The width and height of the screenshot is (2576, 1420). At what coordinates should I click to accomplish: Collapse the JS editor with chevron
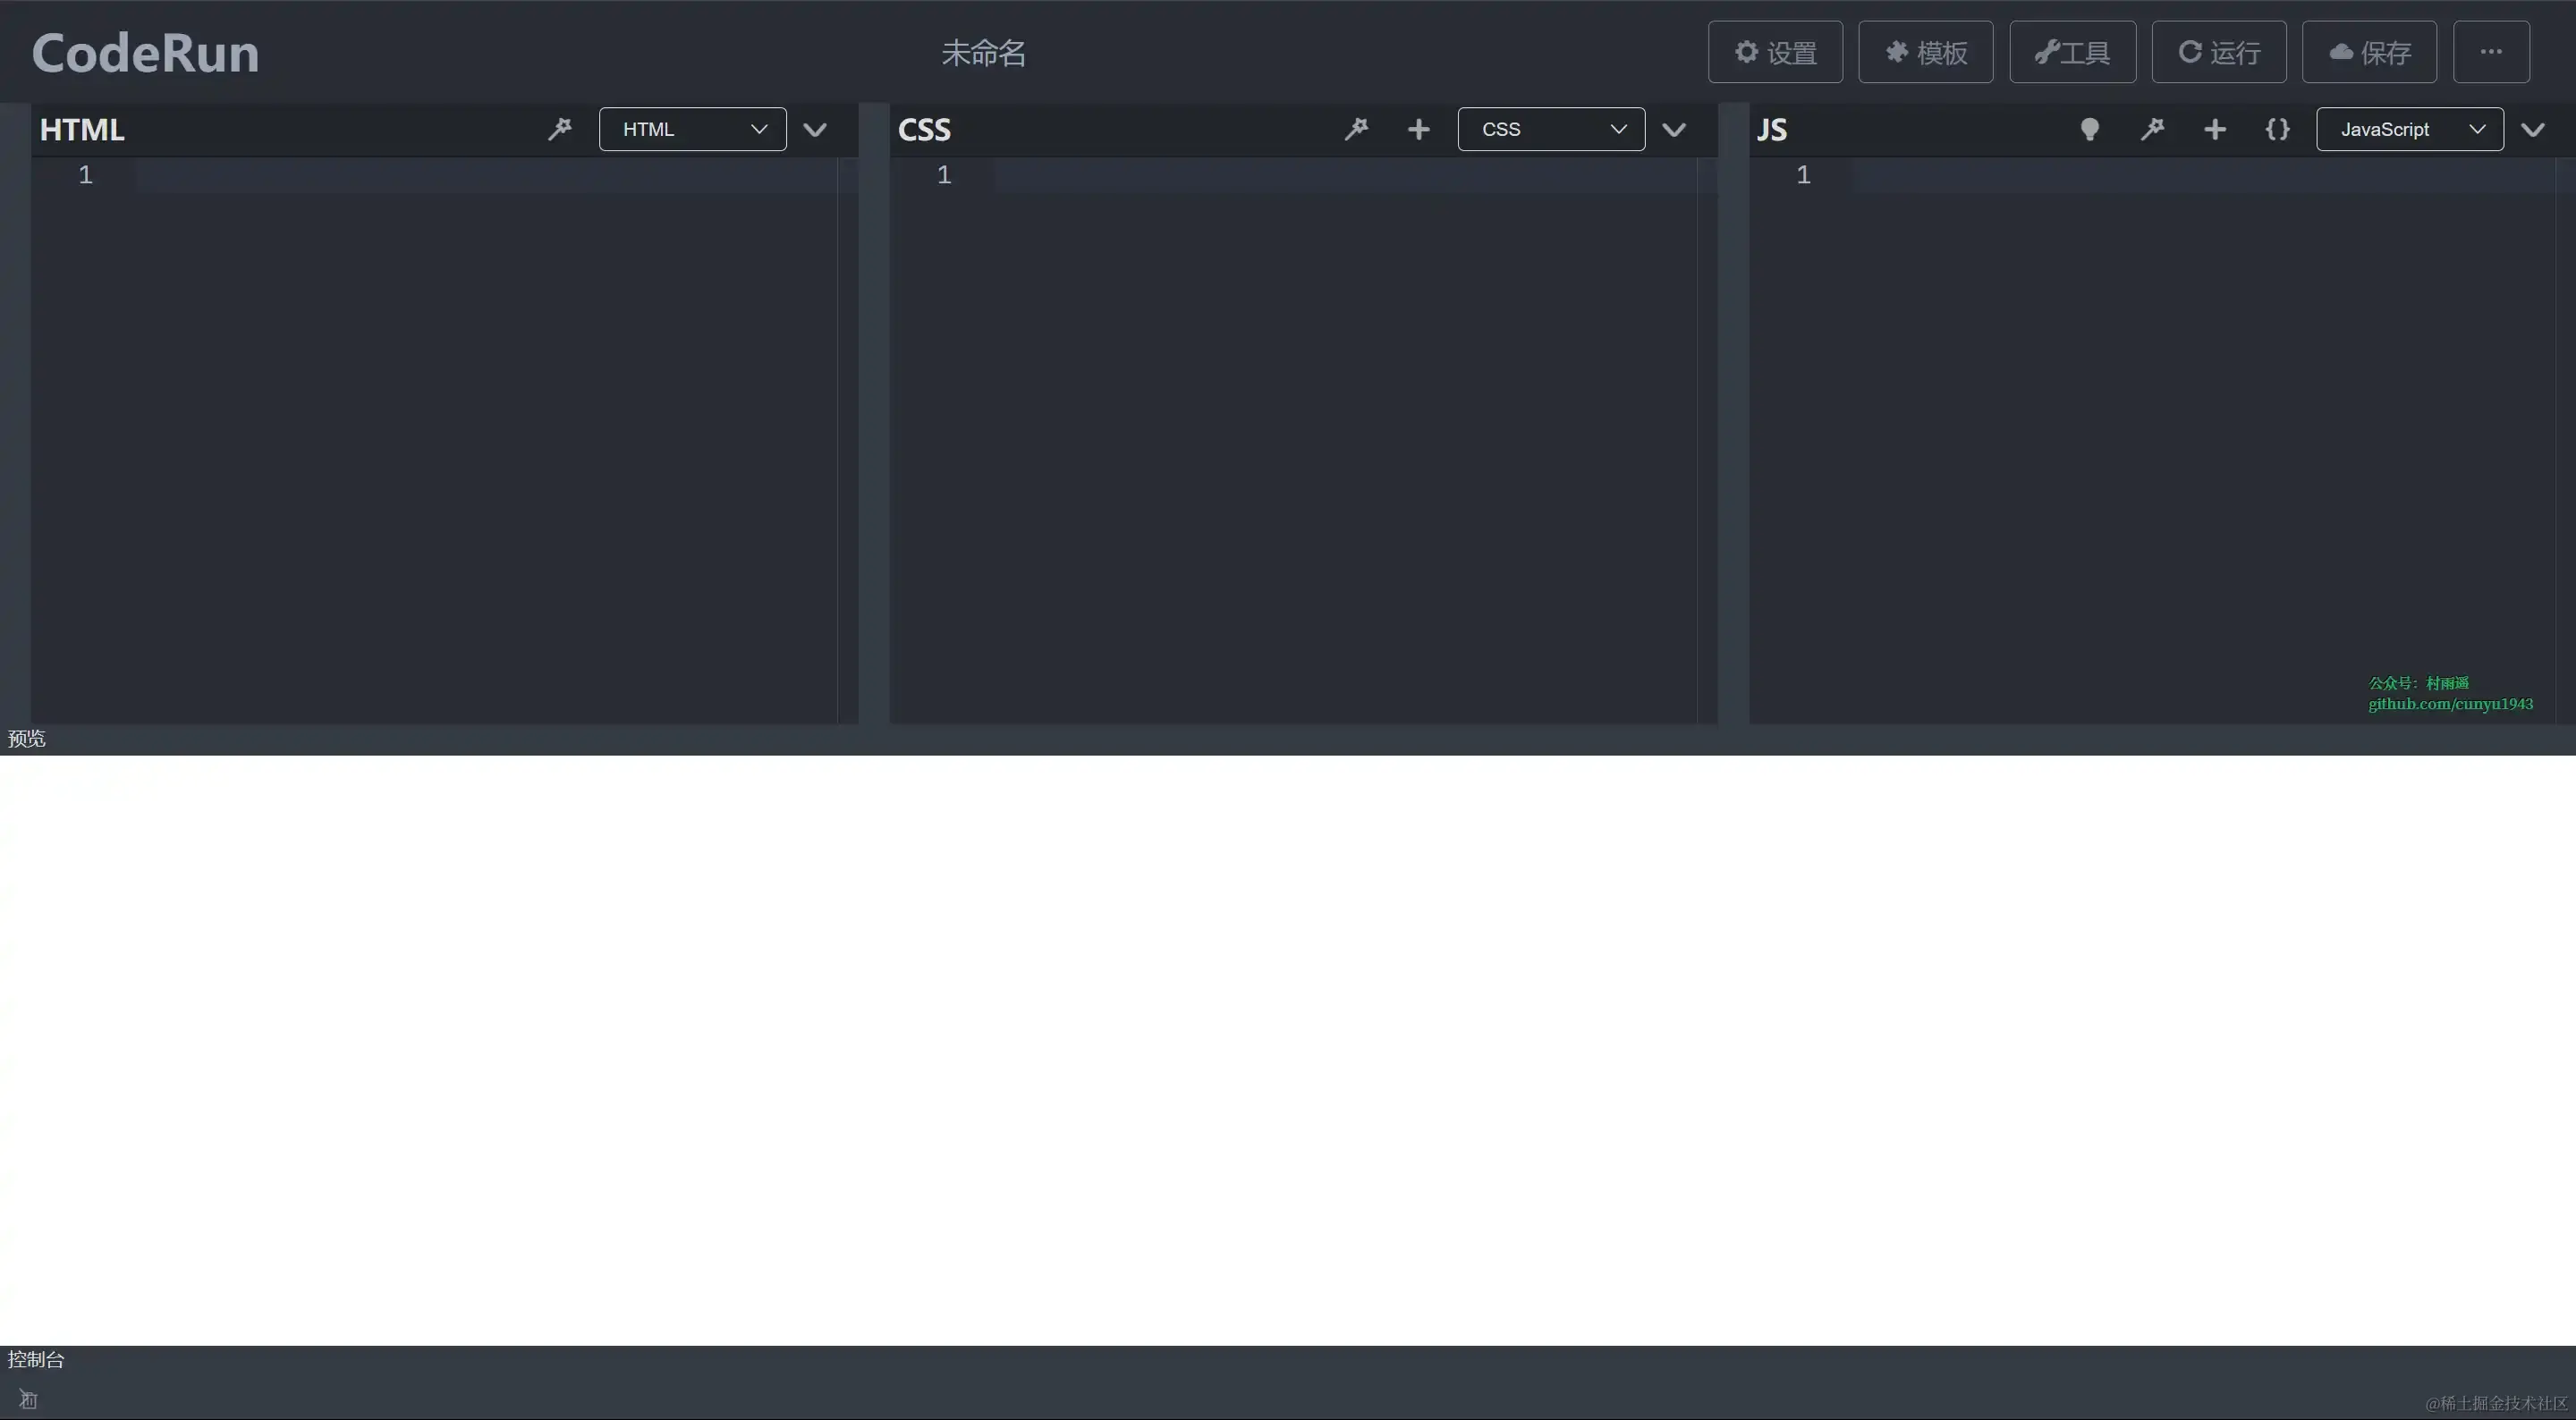2532,129
